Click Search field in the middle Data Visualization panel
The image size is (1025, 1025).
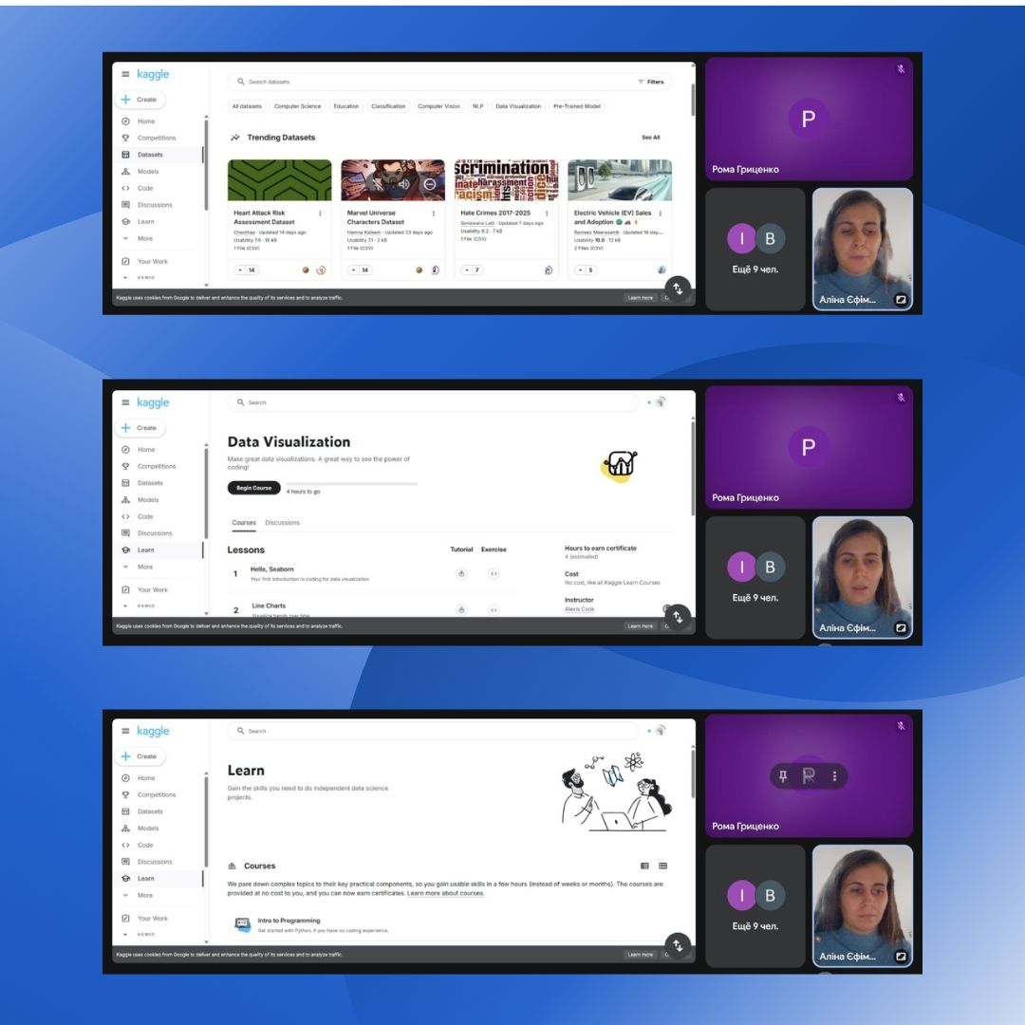(x=434, y=402)
